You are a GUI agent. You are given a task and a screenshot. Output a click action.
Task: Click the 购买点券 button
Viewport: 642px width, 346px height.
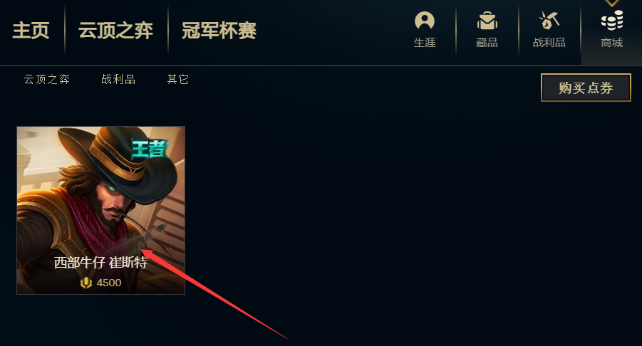[x=586, y=88]
